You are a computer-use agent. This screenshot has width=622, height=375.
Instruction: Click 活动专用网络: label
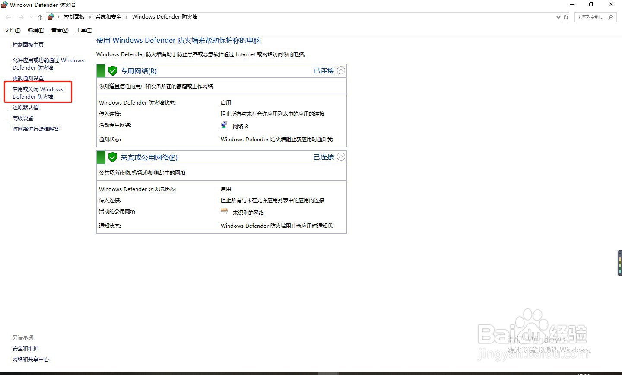coord(115,125)
